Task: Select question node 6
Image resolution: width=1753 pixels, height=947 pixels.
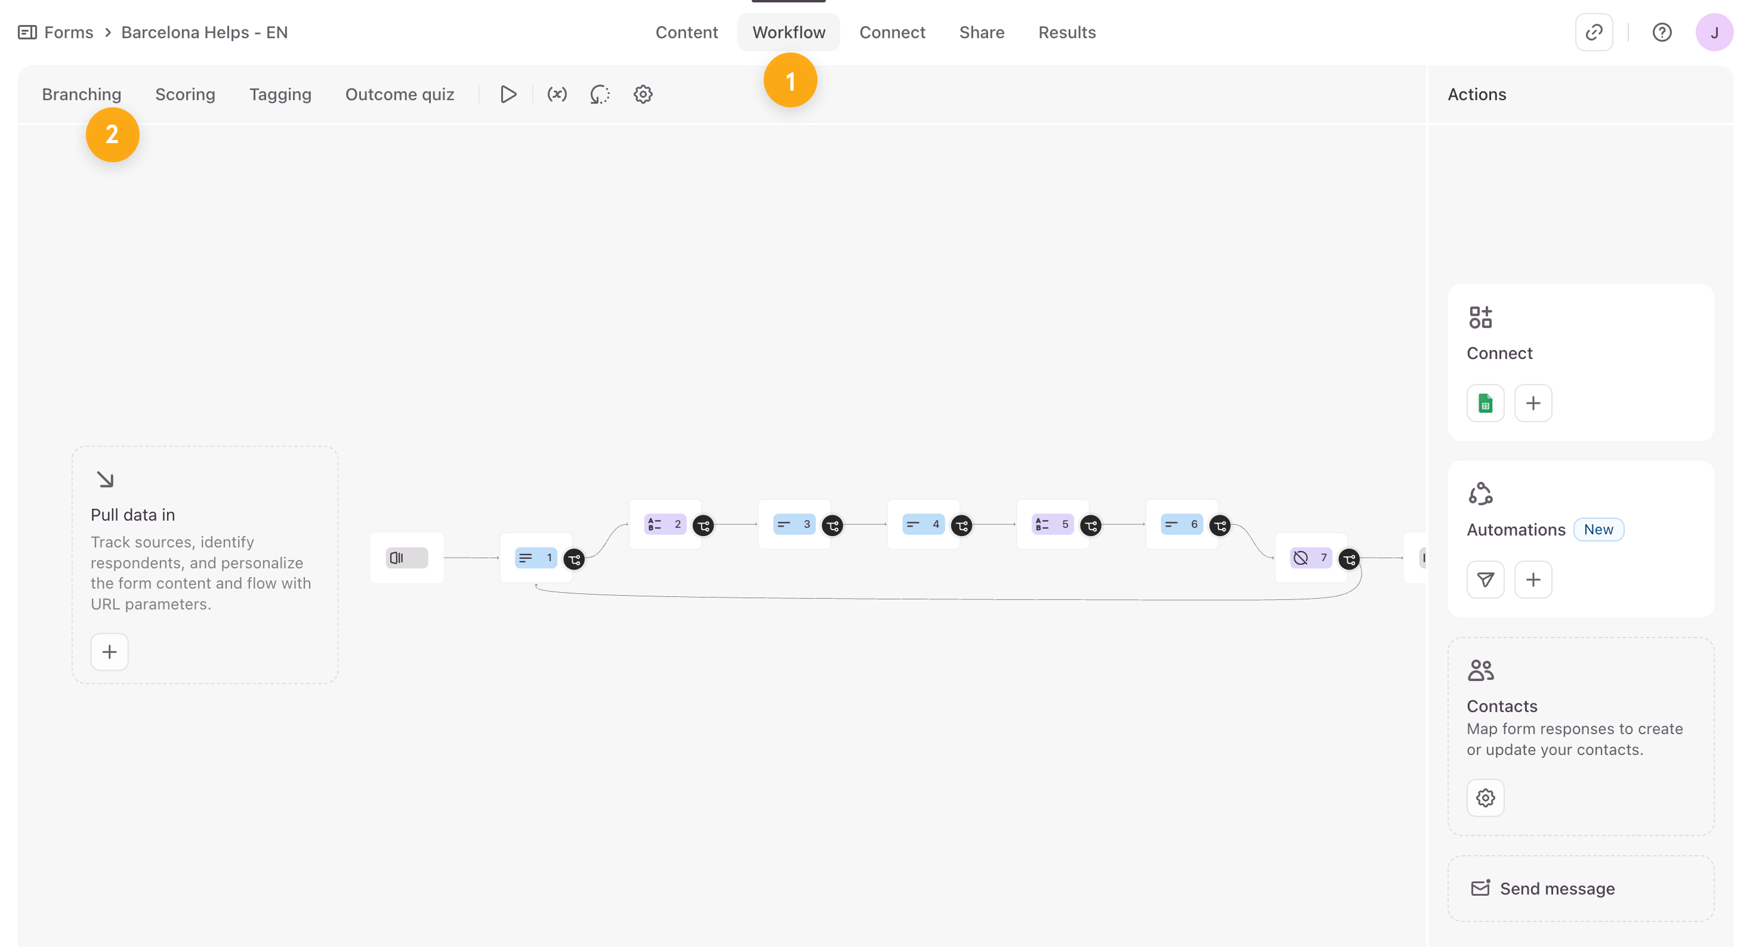Action: tap(1181, 524)
